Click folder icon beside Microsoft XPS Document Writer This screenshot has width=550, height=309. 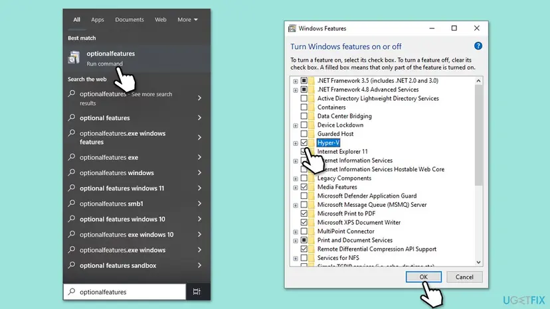point(312,222)
